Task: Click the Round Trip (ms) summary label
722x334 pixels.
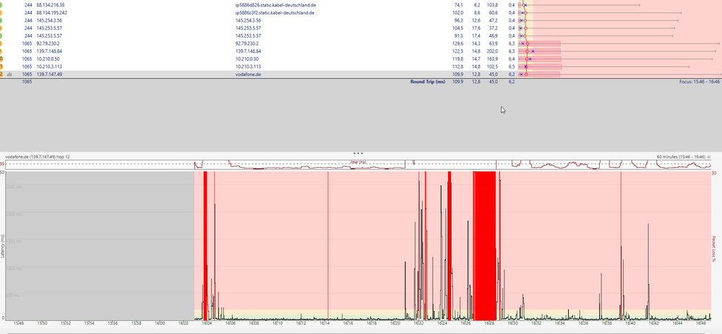Action: click(428, 82)
